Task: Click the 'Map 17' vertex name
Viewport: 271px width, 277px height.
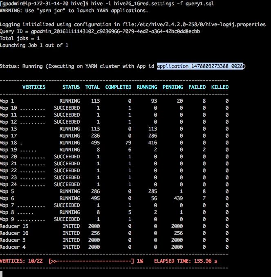Action: point(9,136)
